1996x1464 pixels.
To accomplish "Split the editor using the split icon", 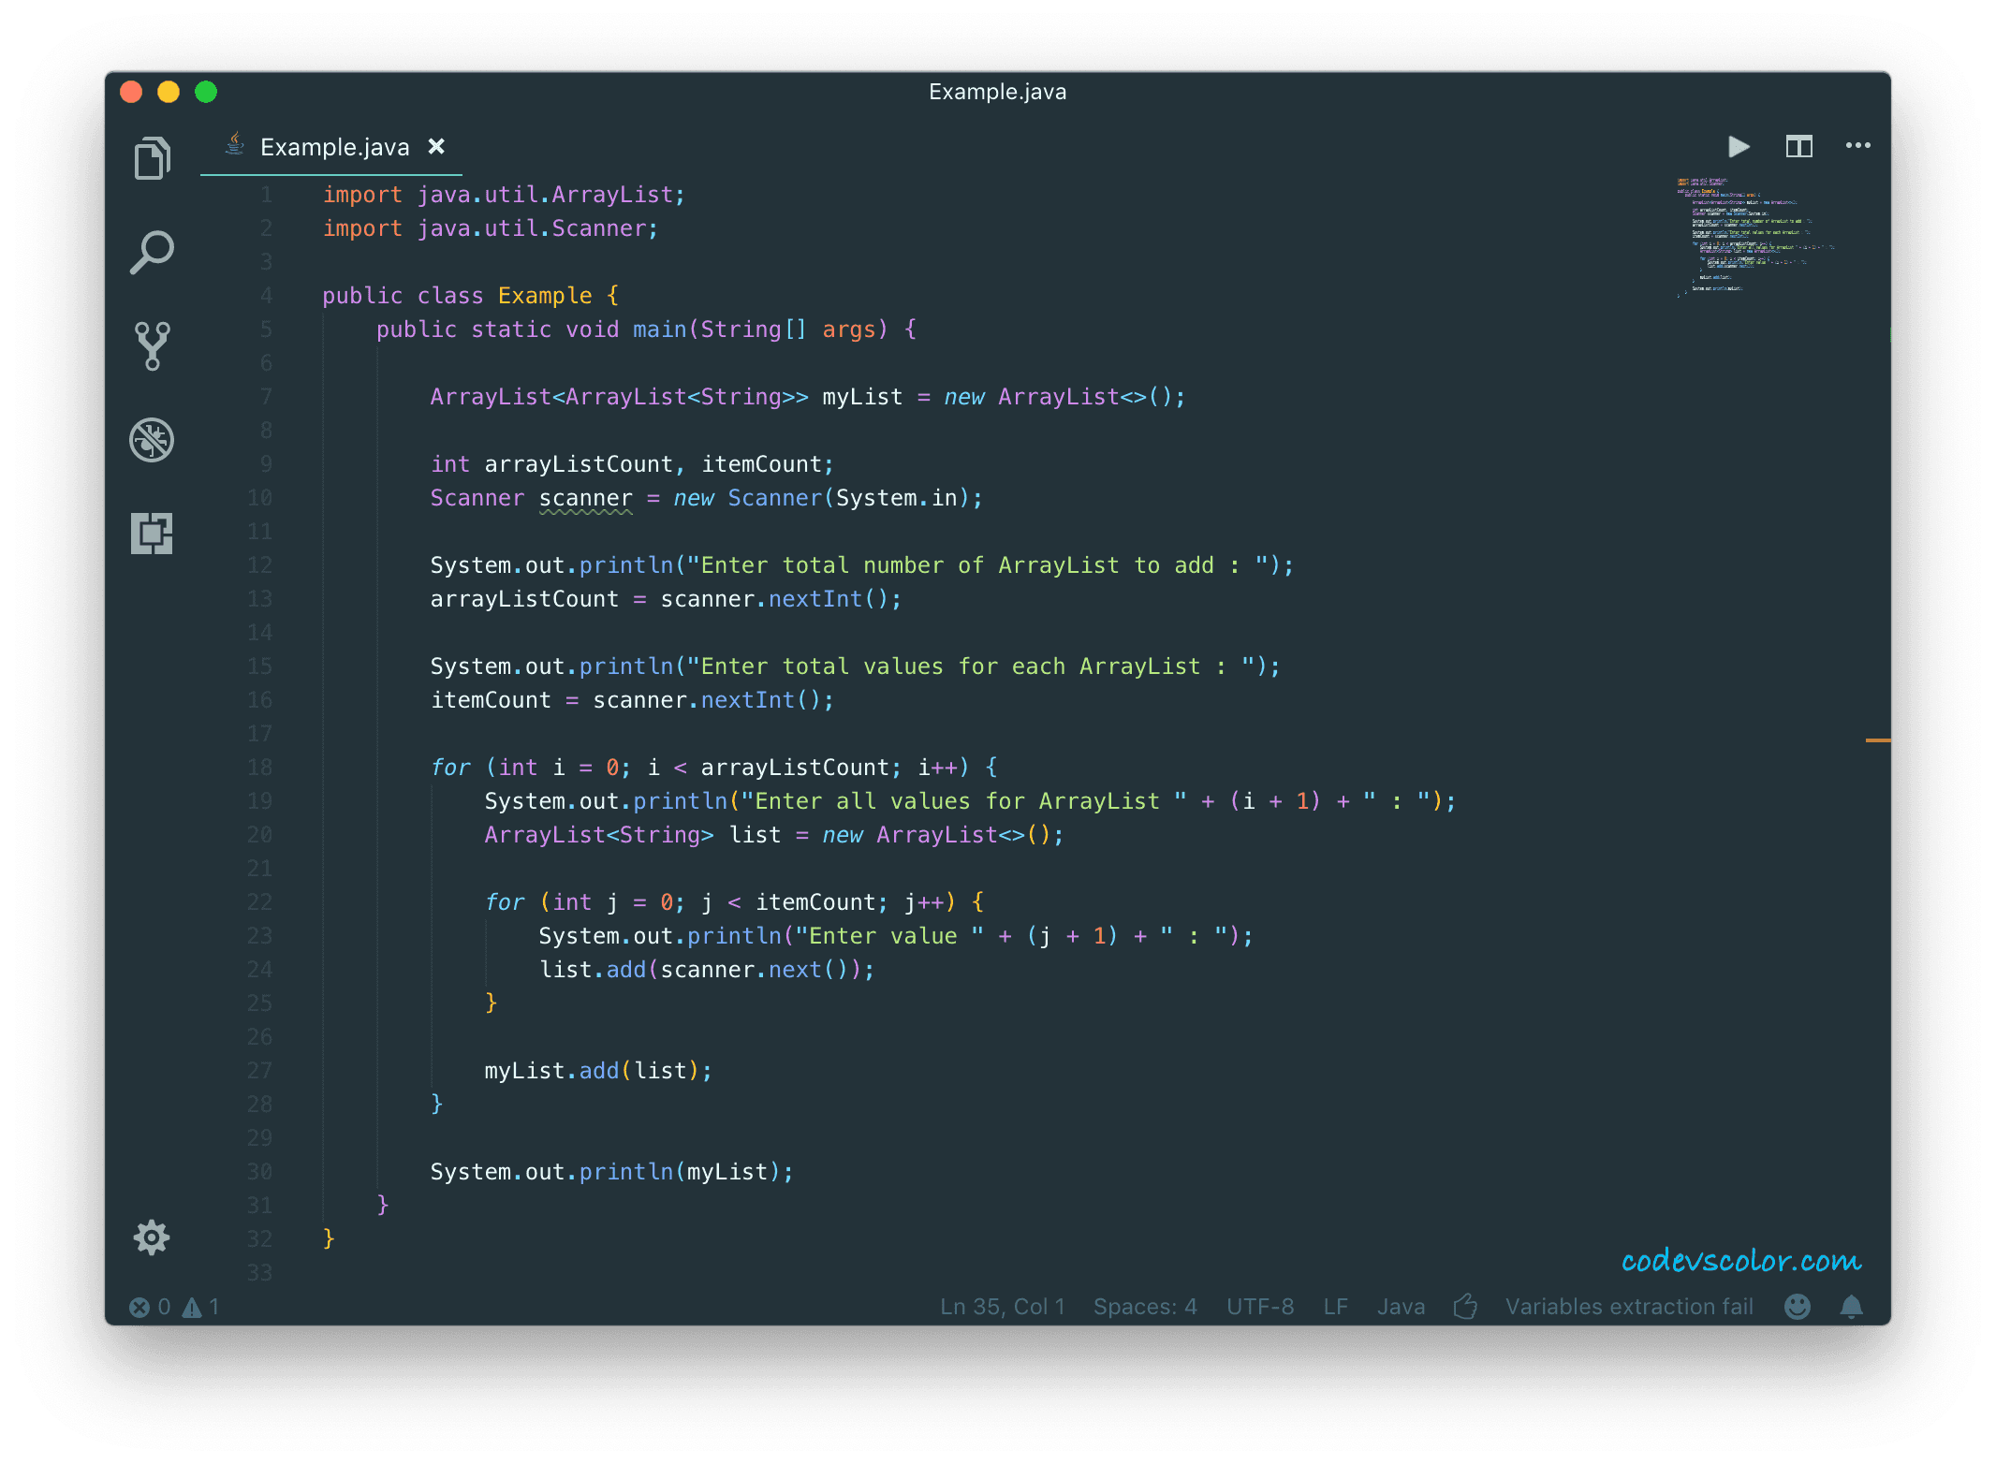I will [x=1798, y=146].
